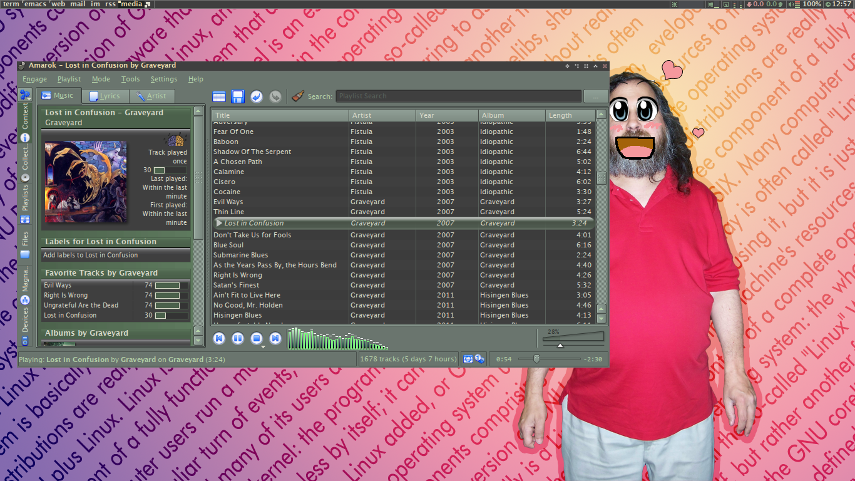Switch to the 'emacs' workspace in the top panel
Viewport: 855px width, 481px height.
tap(34, 4)
